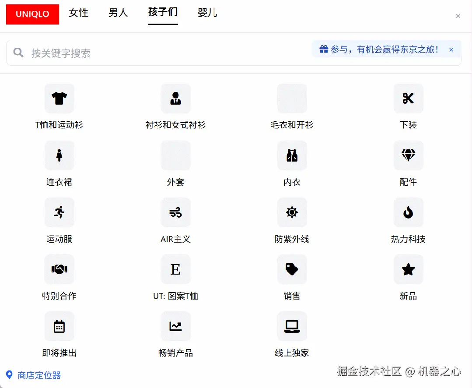Select the running figure 运动服 icon

(x=59, y=212)
